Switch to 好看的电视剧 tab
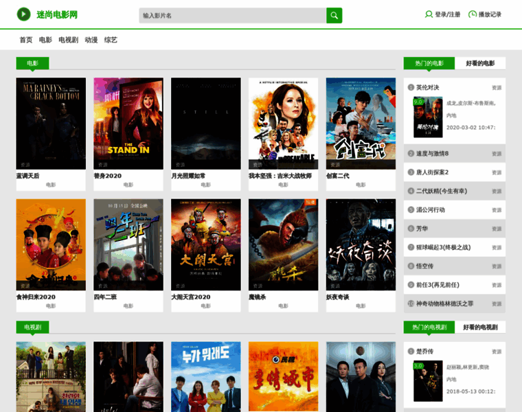522x412 pixels. pyautogui.click(x=480, y=327)
